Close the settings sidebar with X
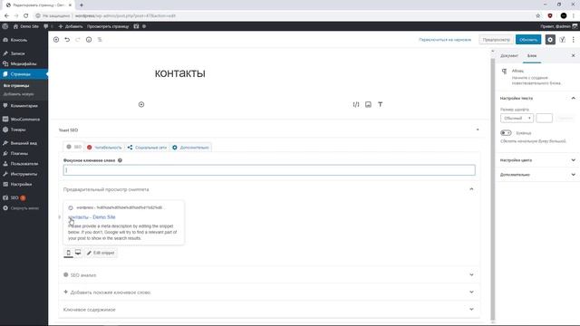 pos(574,55)
